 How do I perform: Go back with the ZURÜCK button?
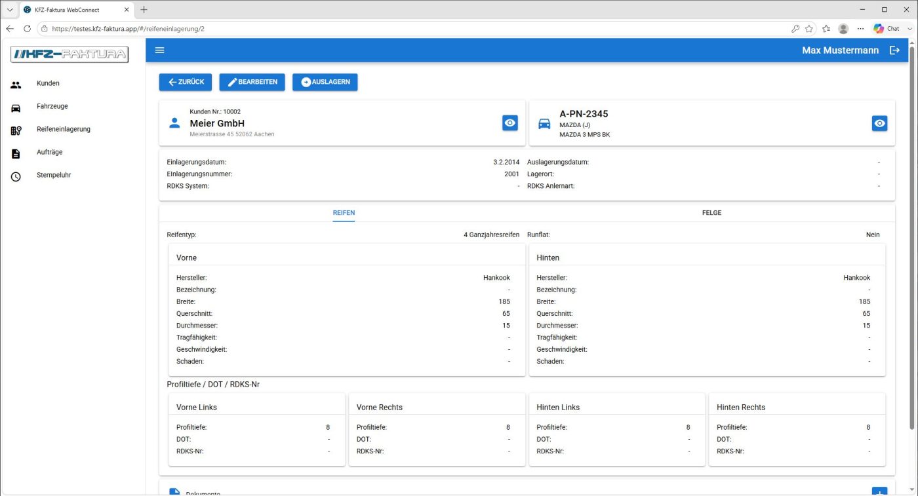pos(186,82)
